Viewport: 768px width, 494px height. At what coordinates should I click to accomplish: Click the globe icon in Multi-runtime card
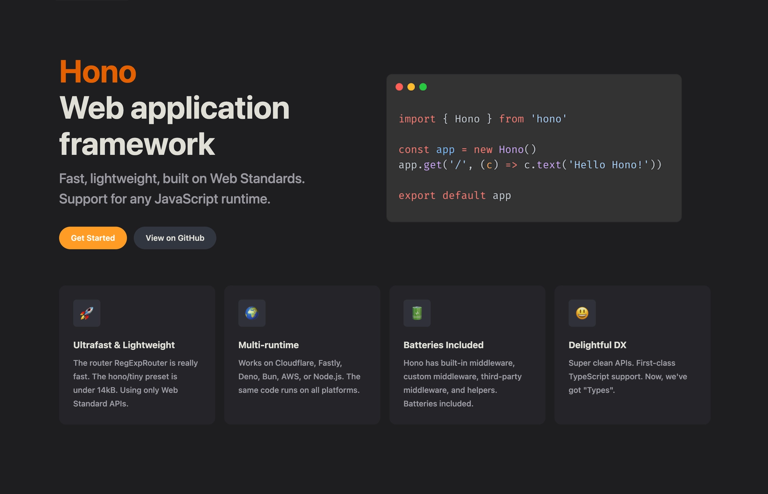pos(252,313)
